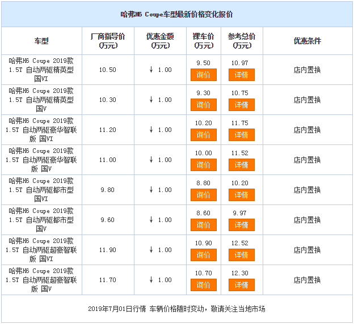354x324 pixels.
Task: Click 询价 button under bare price 10.70
Action: (204, 284)
